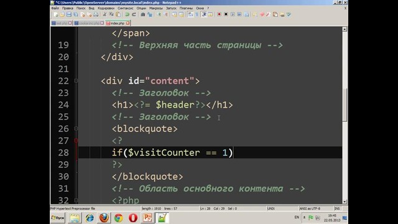Image resolution: width=398 pixels, height=224 pixels.
Task: Click the green checkmark plugin icon in toolbar
Action: pos(289,14)
